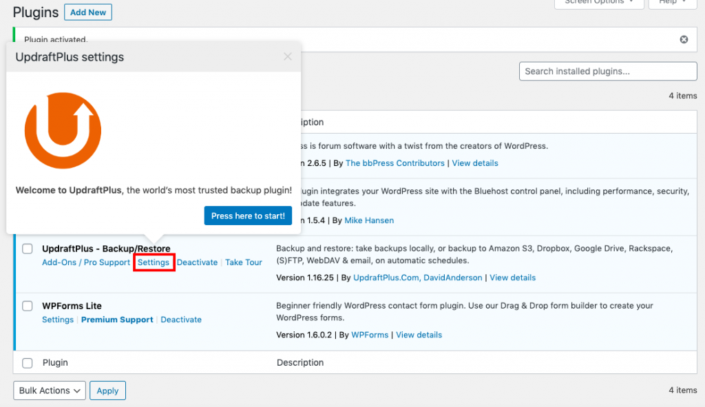Click the Add New button
The height and width of the screenshot is (407, 705).
[88, 12]
